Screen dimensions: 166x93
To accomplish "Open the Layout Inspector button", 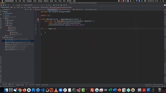I will point(158,85).
